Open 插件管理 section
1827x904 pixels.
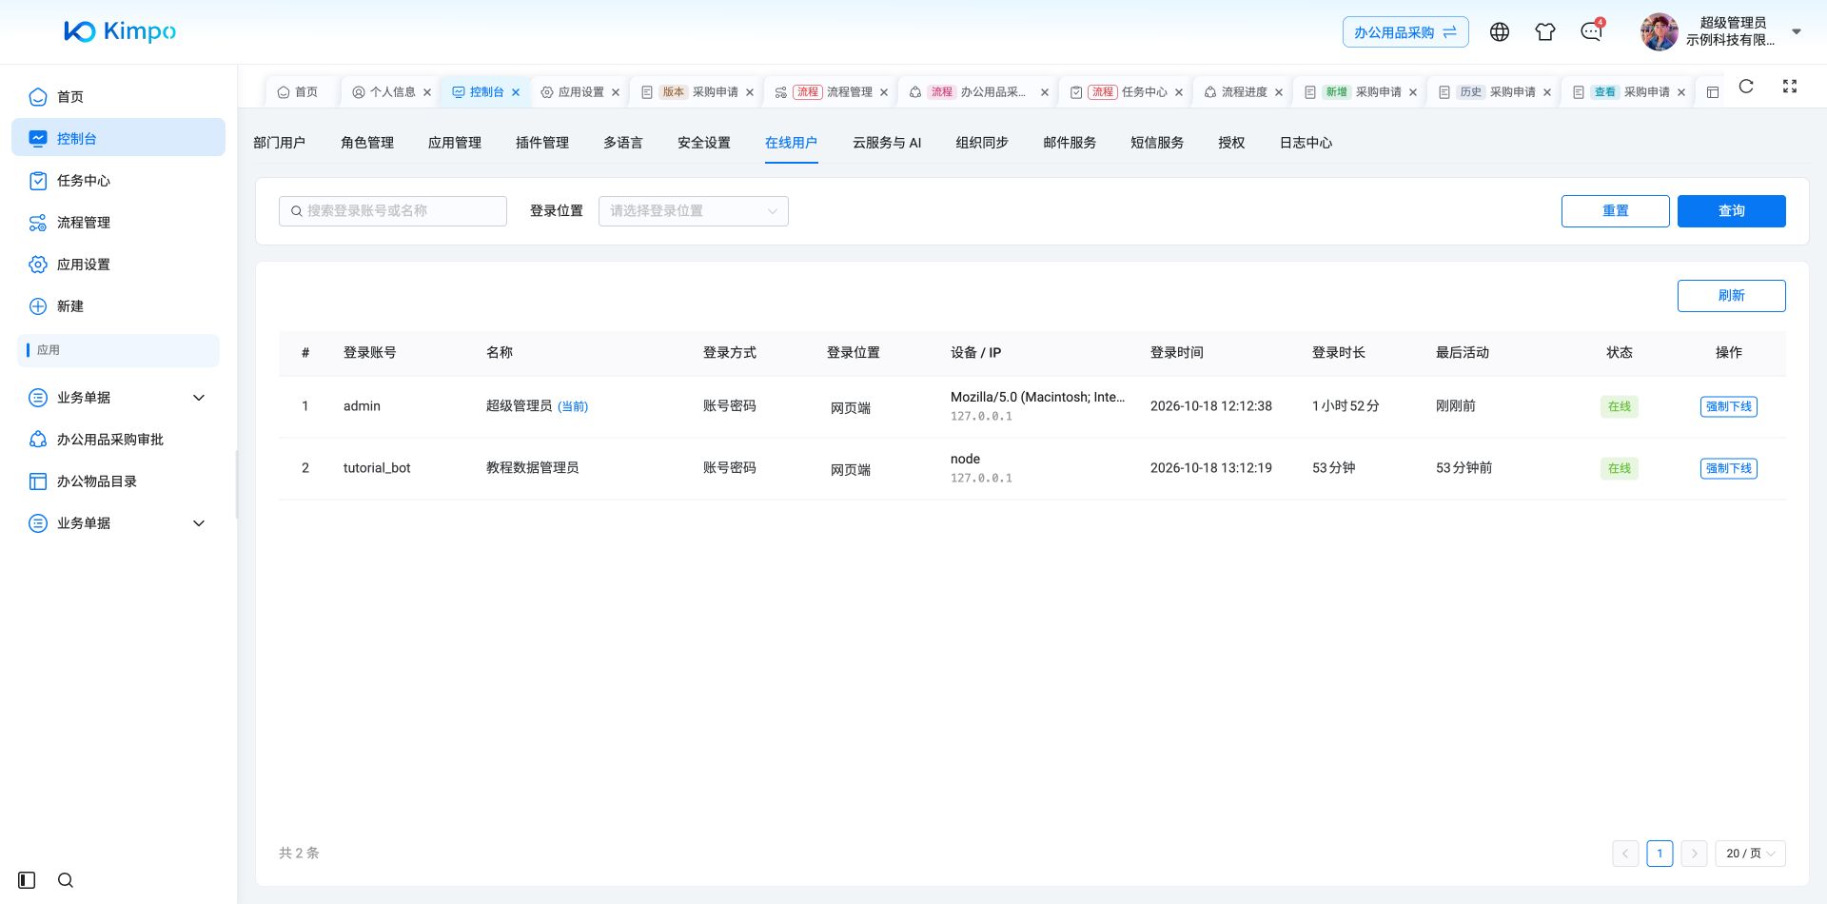tap(542, 143)
